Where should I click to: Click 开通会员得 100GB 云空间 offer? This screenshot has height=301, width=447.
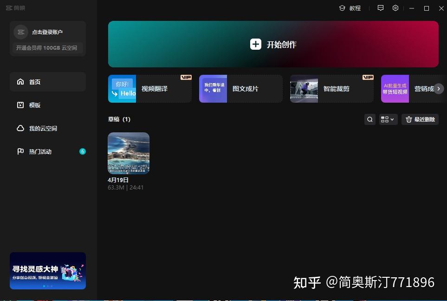47,48
